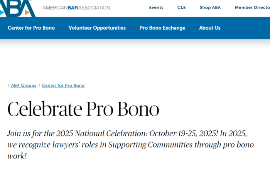Click the orange triangle in the ABA logo
The width and height of the screenshot is (270, 170).
tap(27, 12)
